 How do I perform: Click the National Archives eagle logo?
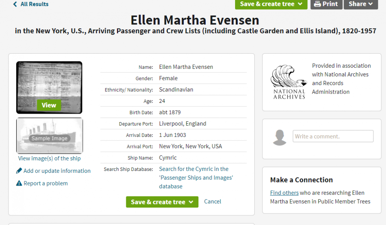coord(289,82)
